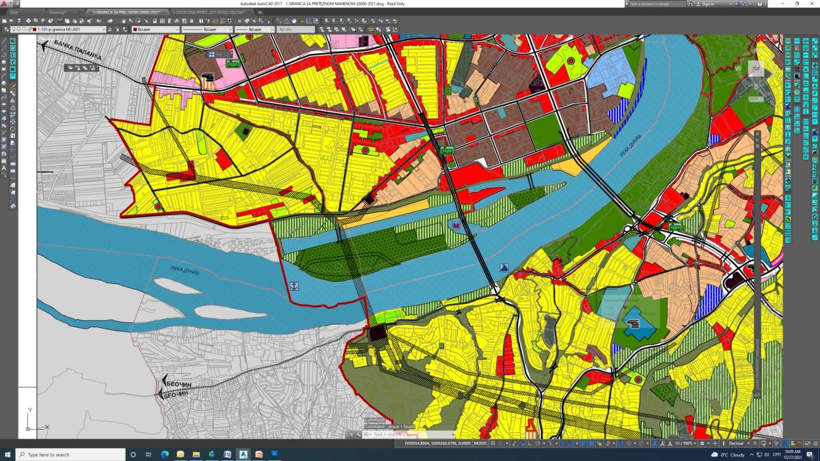The width and height of the screenshot is (820, 461).
Task: Switch to the Start tab
Action: pos(14,12)
